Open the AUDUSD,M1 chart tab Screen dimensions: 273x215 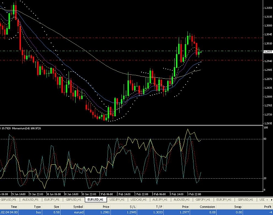click(x=30, y=200)
